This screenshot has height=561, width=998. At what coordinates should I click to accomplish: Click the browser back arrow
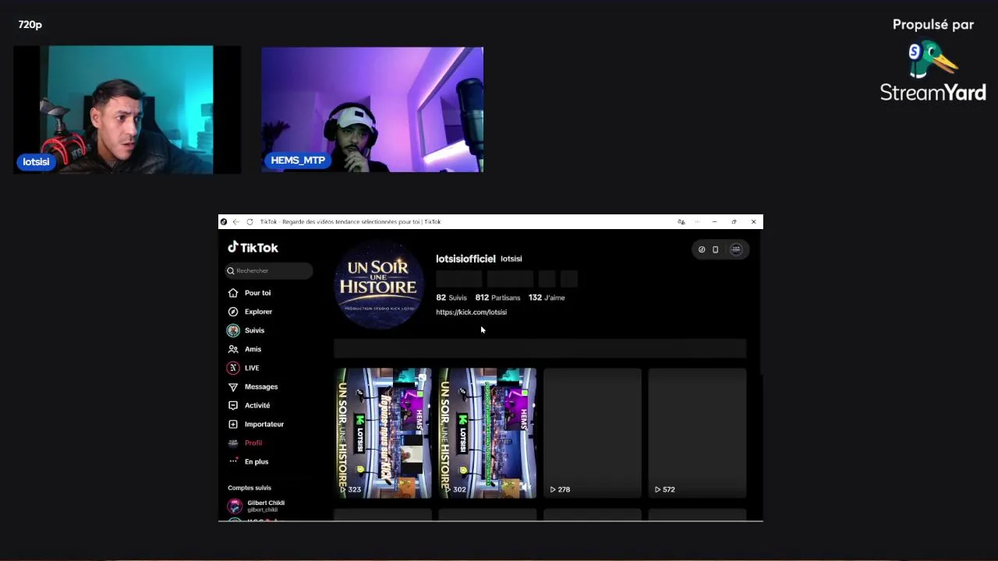pos(236,222)
